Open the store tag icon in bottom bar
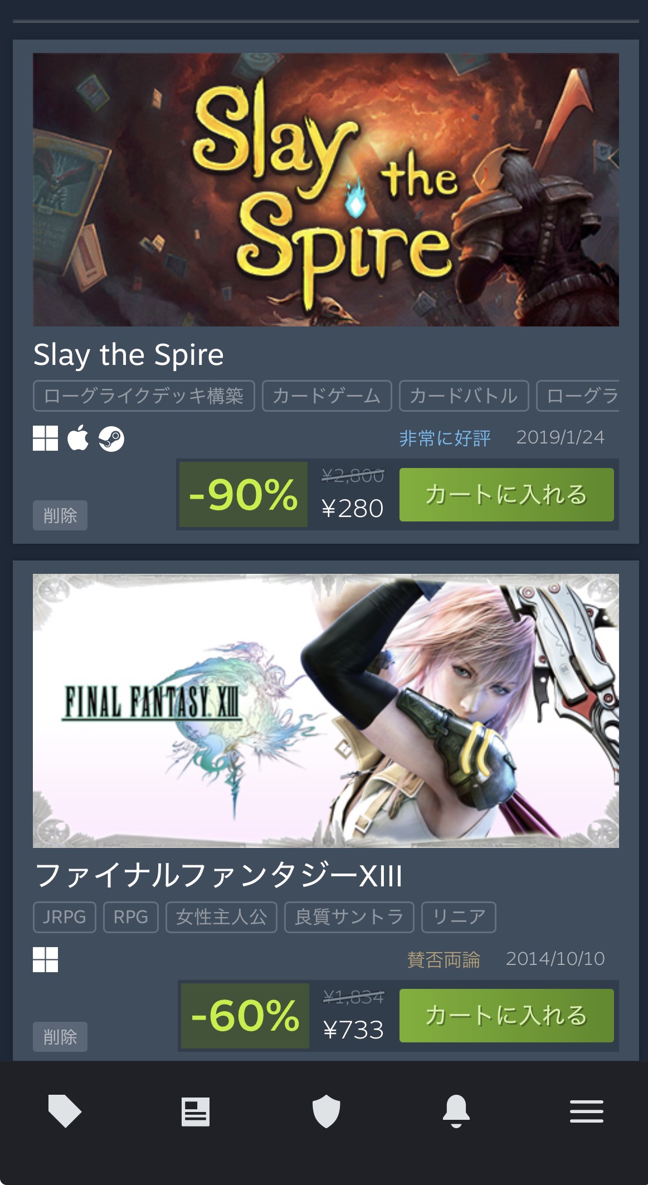This screenshot has height=1185, width=648. point(65,1111)
